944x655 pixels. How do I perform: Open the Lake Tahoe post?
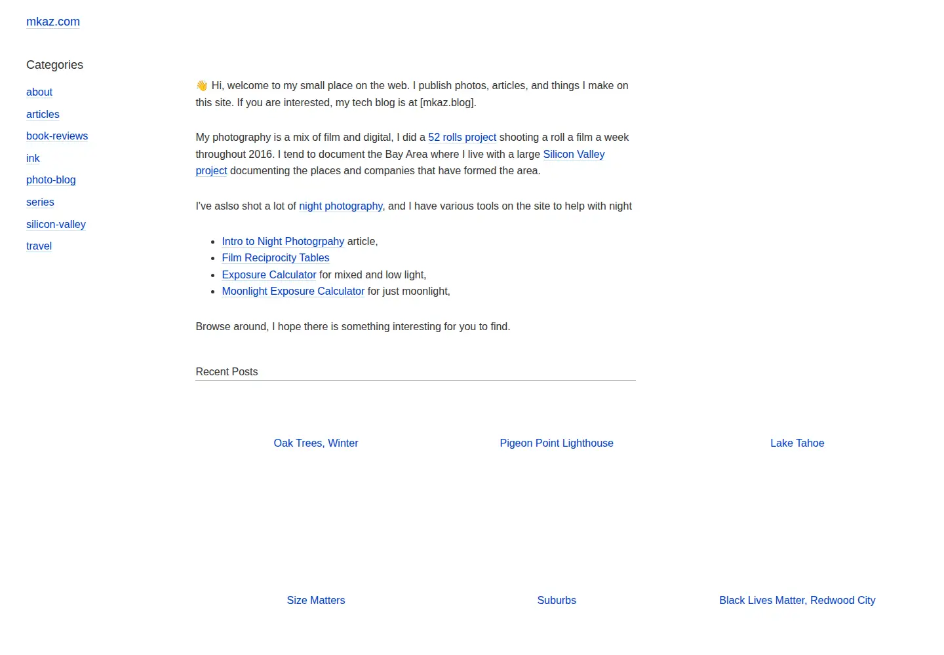tap(797, 443)
